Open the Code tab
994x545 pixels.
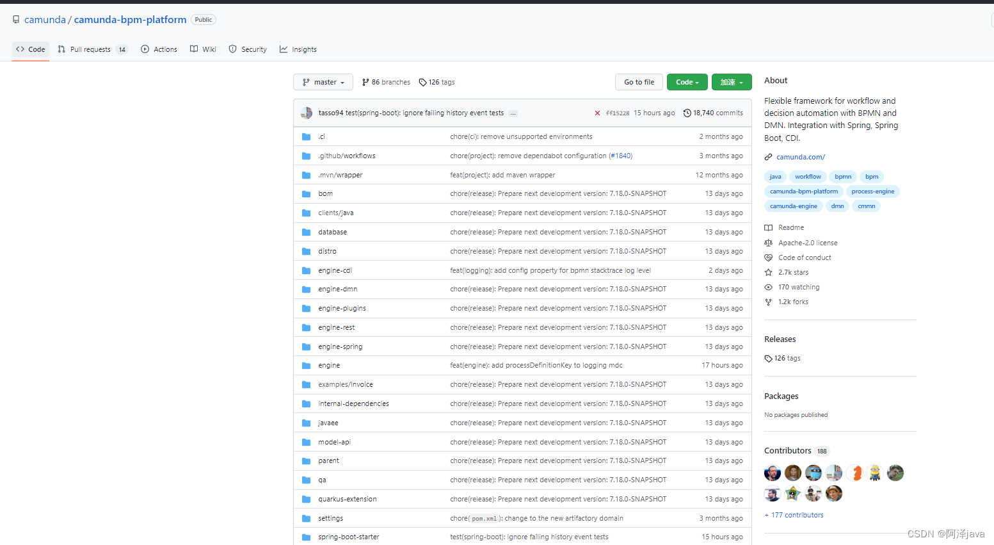tap(31, 49)
